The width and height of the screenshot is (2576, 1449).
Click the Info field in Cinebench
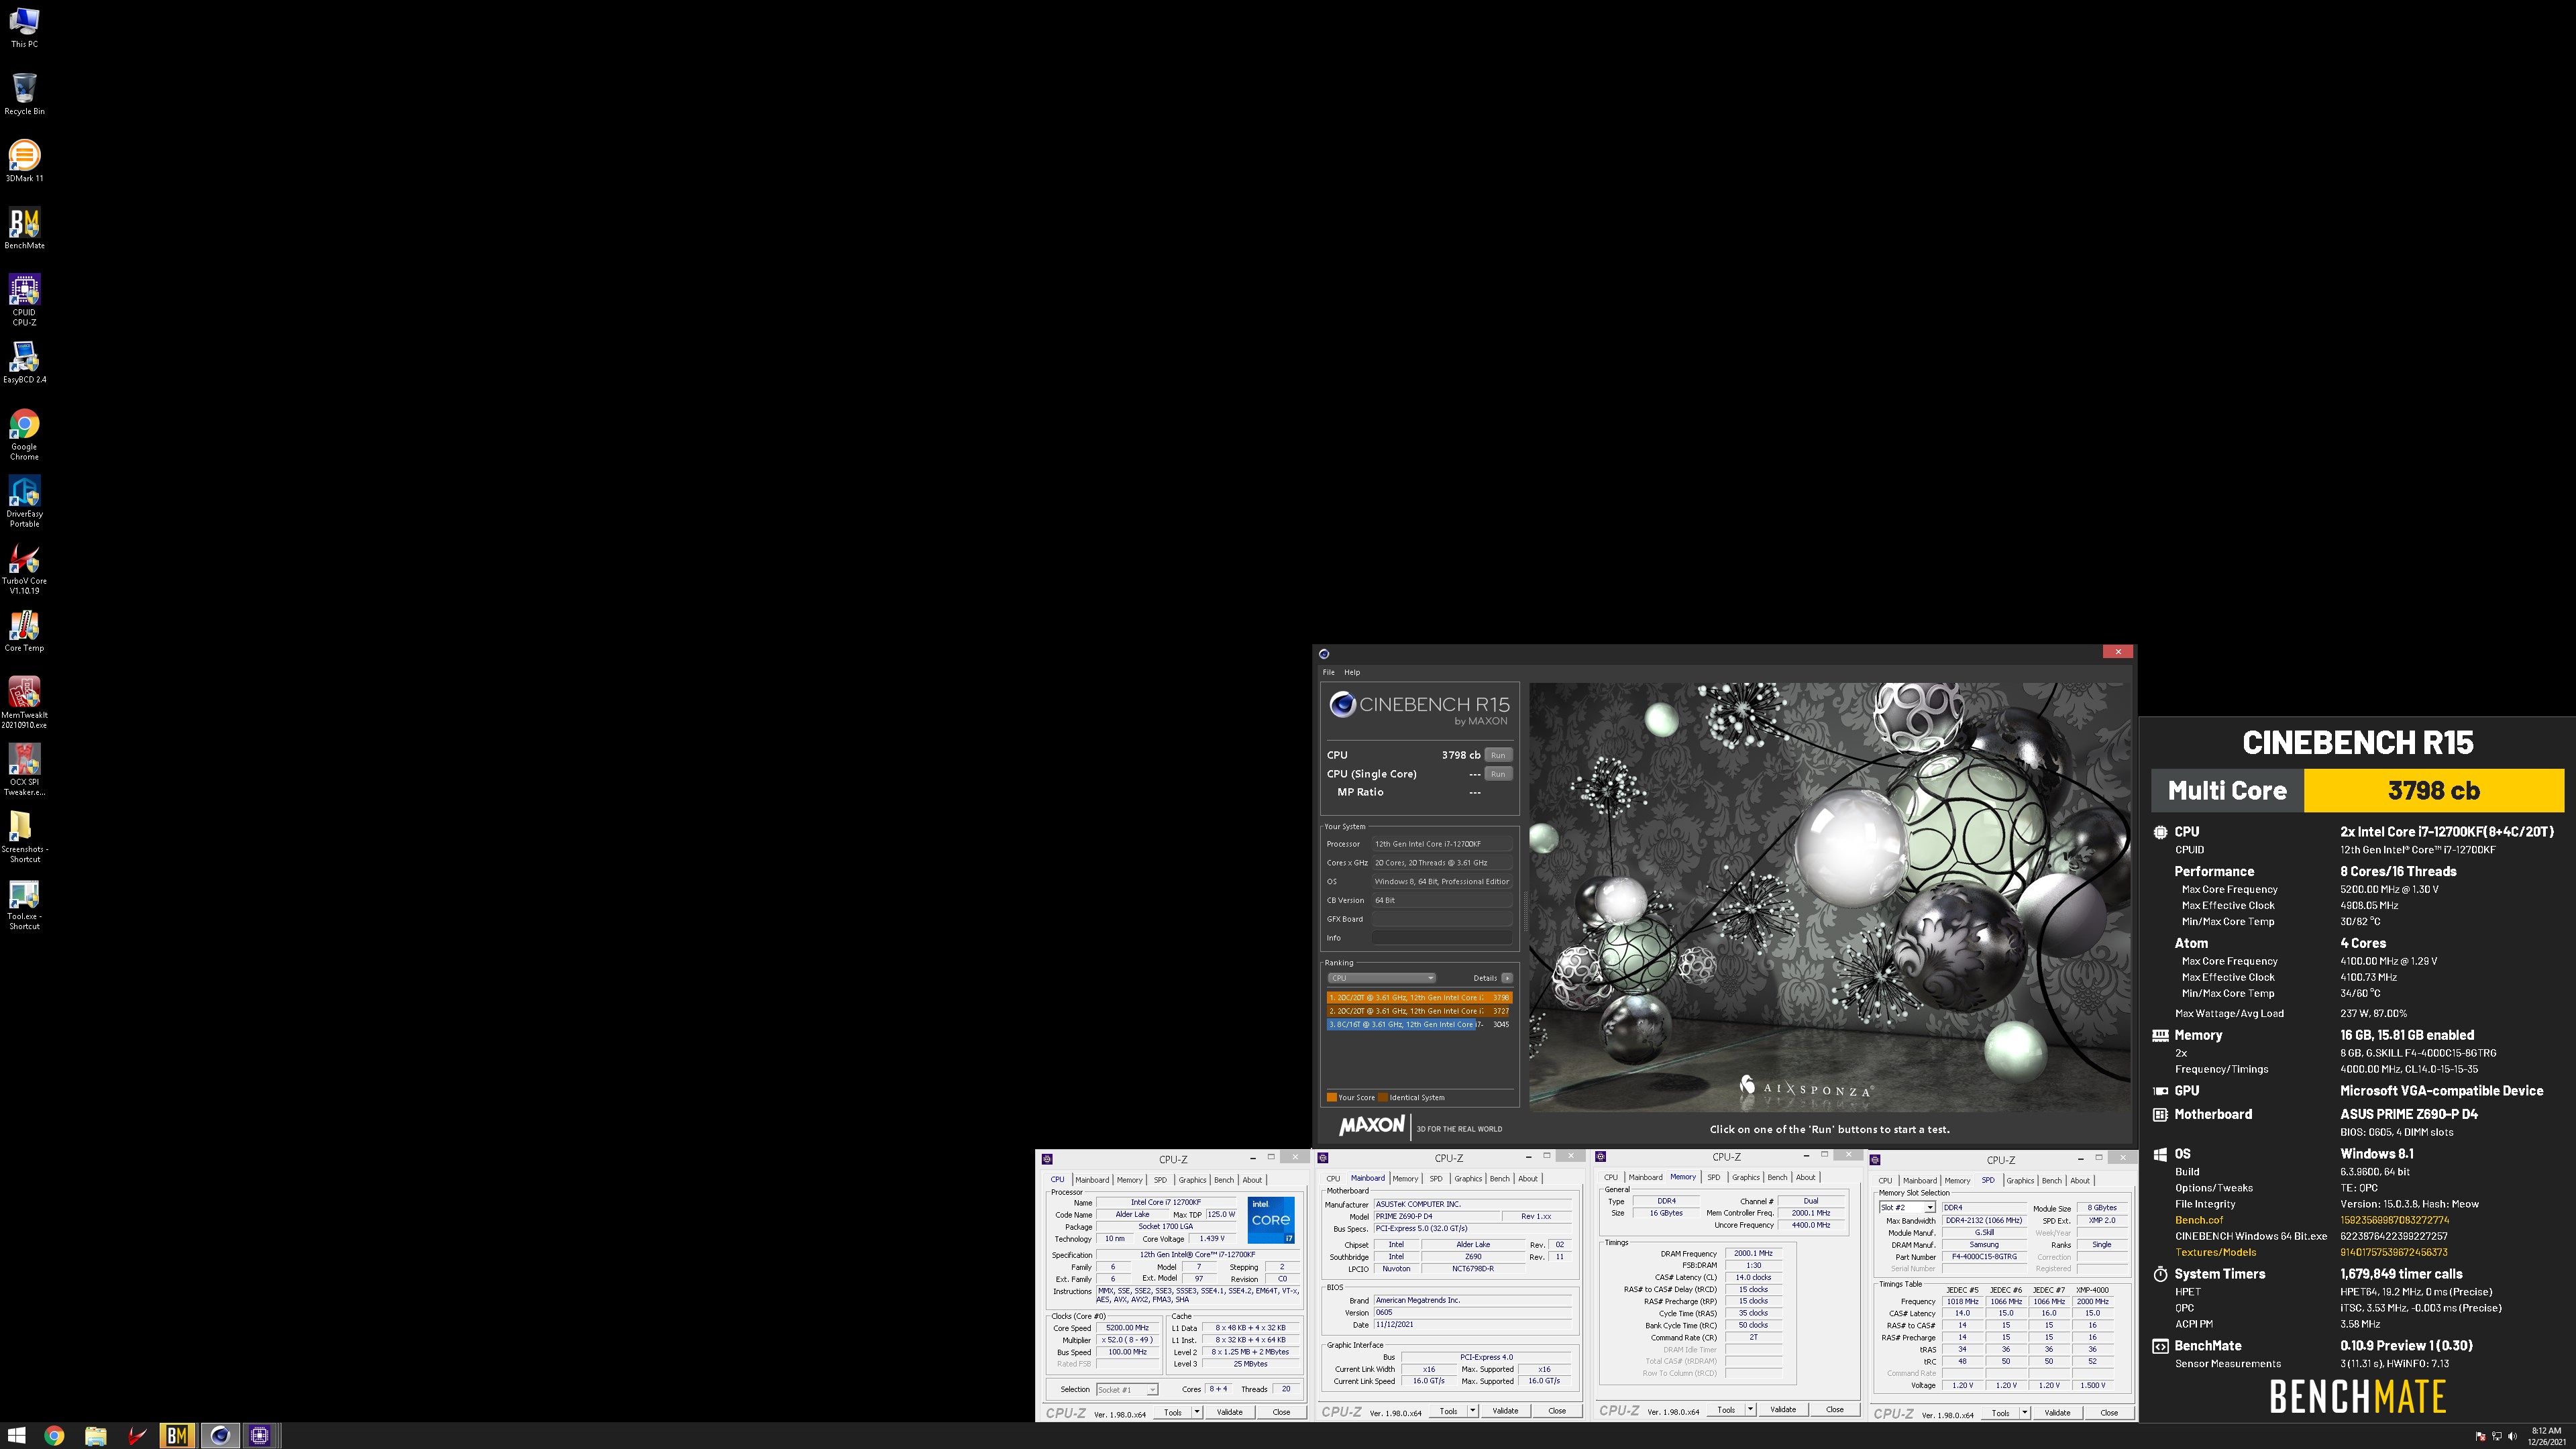point(1442,938)
